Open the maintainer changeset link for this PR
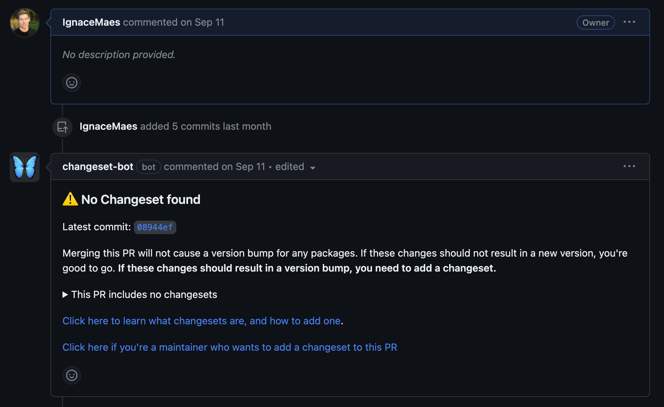This screenshot has width=664, height=407. coord(230,347)
